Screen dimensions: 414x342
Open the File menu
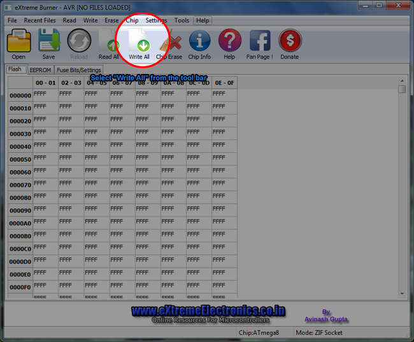[12, 20]
